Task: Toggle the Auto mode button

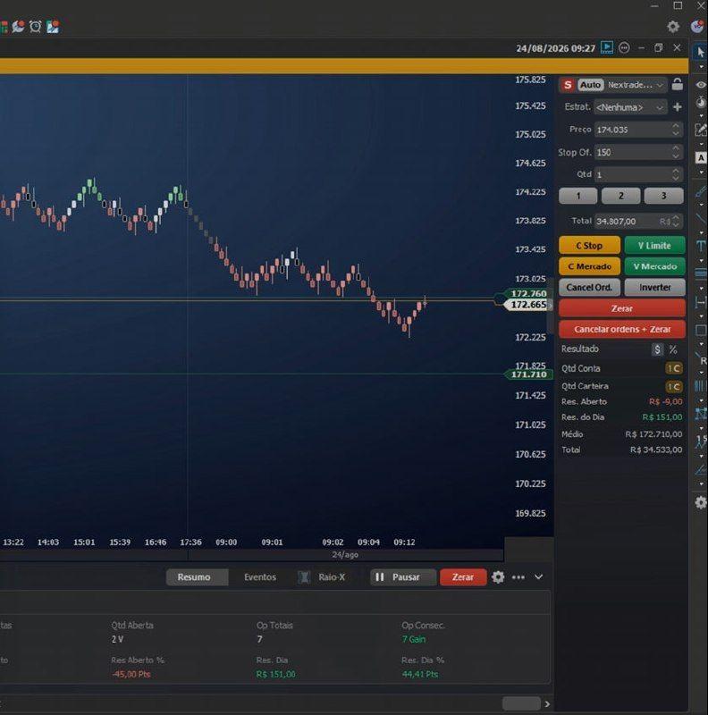Action: pyautogui.click(x=590, y=85)
